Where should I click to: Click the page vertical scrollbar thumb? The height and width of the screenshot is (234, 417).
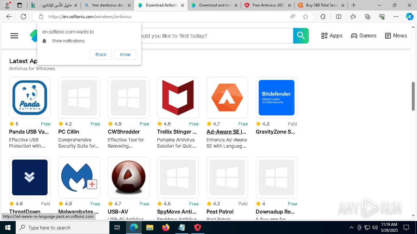[413, 96]
